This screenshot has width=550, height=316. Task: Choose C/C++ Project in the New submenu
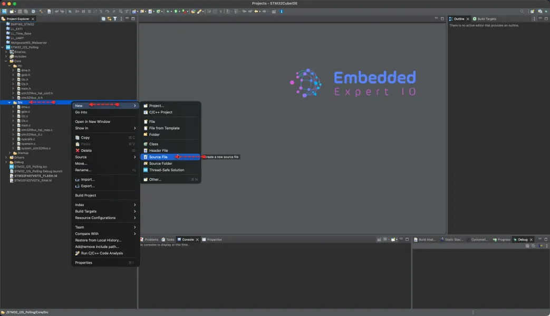170,113
